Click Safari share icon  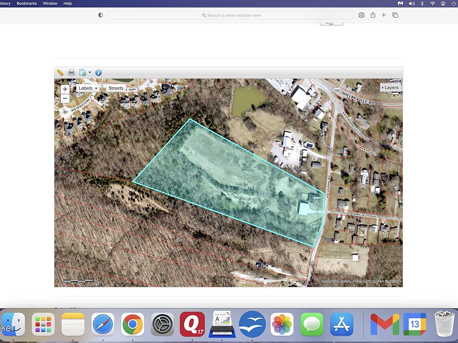pyautogui.click(x=373, y=15)
